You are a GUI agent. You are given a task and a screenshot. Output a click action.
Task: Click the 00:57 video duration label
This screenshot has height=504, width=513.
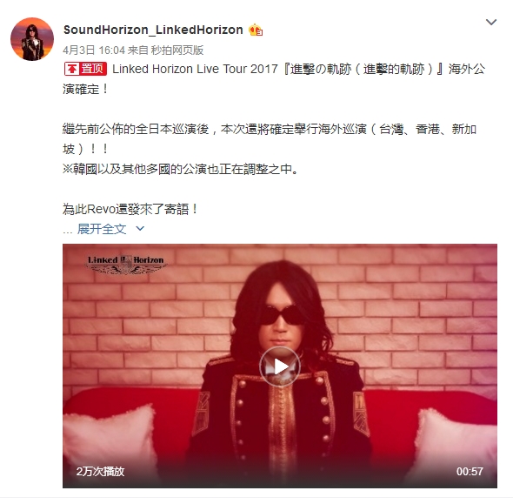[470, 471]
